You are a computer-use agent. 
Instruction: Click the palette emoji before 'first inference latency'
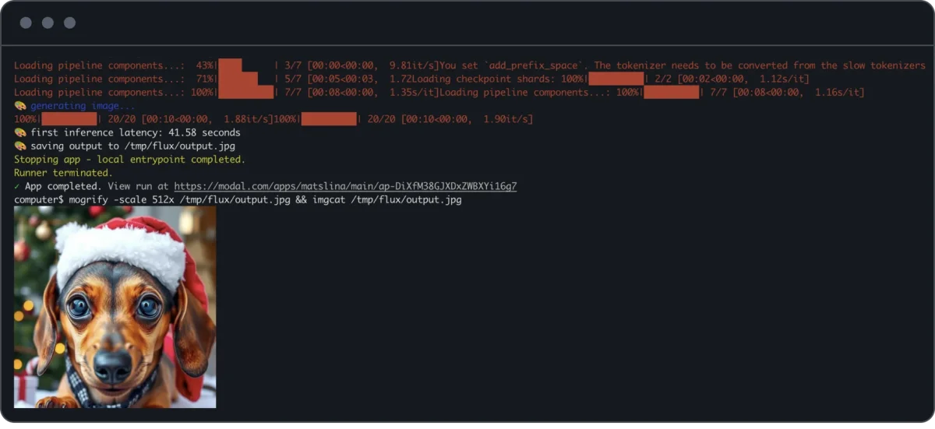coord(20,132)
